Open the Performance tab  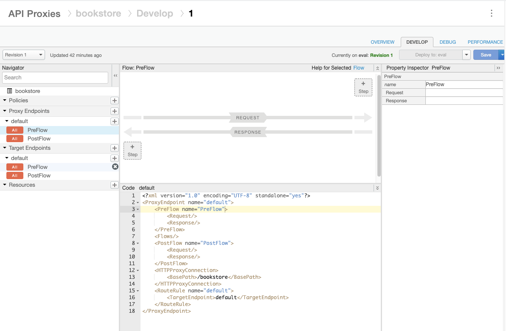pyautogui.click(x=485, y=42)
